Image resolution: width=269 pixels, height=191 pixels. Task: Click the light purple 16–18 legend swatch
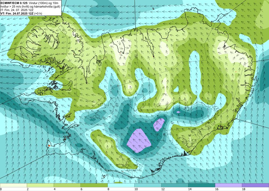pyautogui.click(x=228, y=185)
